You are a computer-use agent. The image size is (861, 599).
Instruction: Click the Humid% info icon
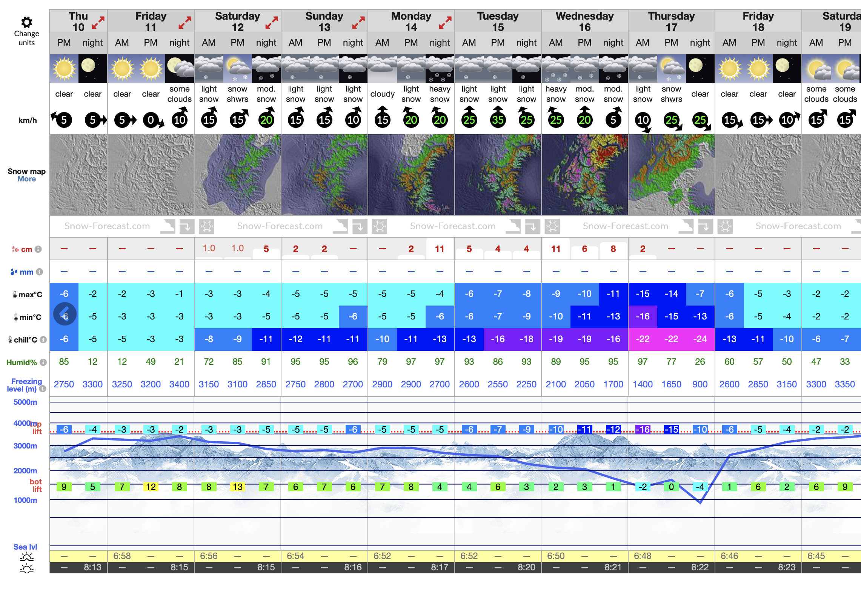[43, 362]
